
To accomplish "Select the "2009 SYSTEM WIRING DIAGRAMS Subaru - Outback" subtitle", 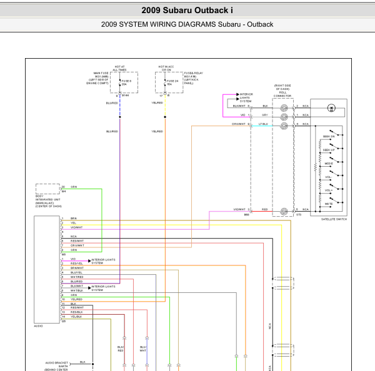I will point(187,24).
